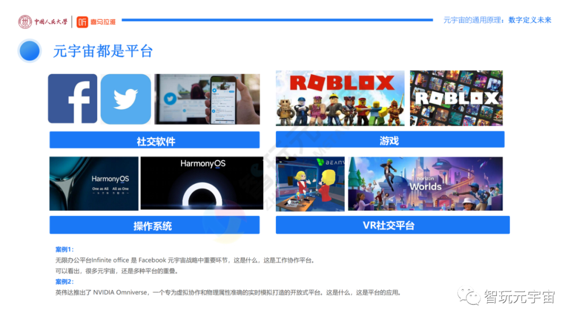Click the sentence about NVIDIA Omniverse
The height and width of the screenshot is (322, 574).
point(229,292)
